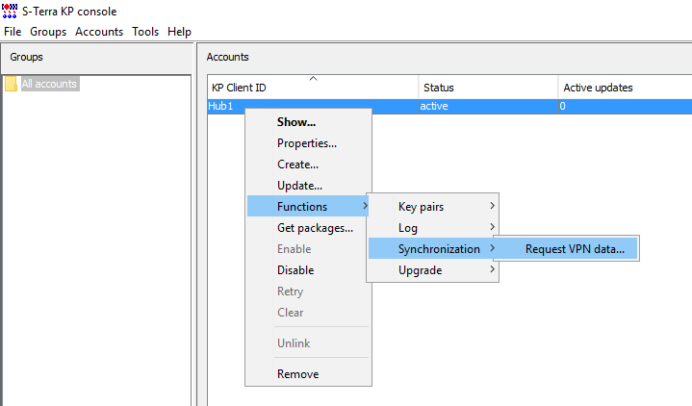Select Properties... in the context menu
The height and width of the screenshot is (406, 692).
pos(307,143)
